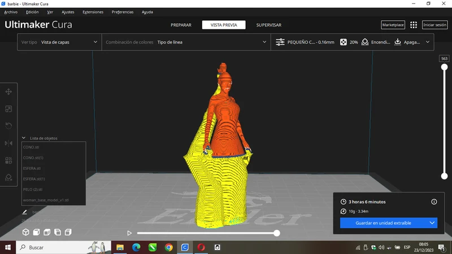This screenshot has height=254, width=452.
Task: Switch to the PREPARAR stage
Action: click(x=181, y=25)
